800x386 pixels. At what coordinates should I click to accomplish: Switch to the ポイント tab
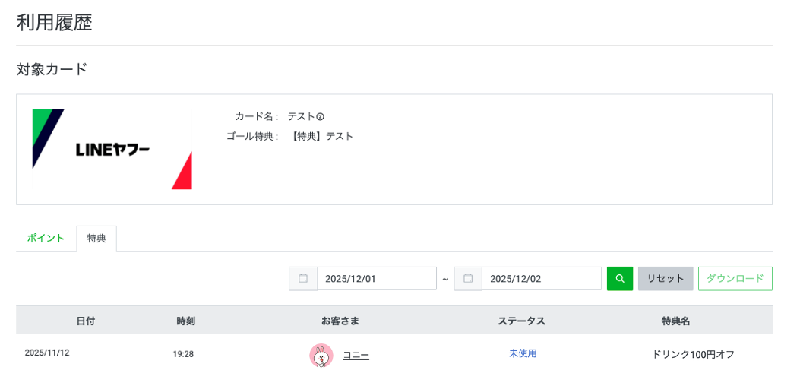pyautogui.click(x=46, y=238)
